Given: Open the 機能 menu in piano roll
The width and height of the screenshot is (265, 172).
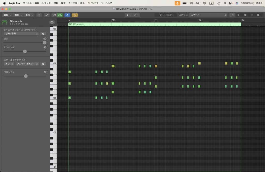Looking at the screenshot, I should pyautogui.click(x=18, y=15).
